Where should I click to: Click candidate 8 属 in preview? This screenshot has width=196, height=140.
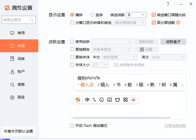click(x=174, y=85)
